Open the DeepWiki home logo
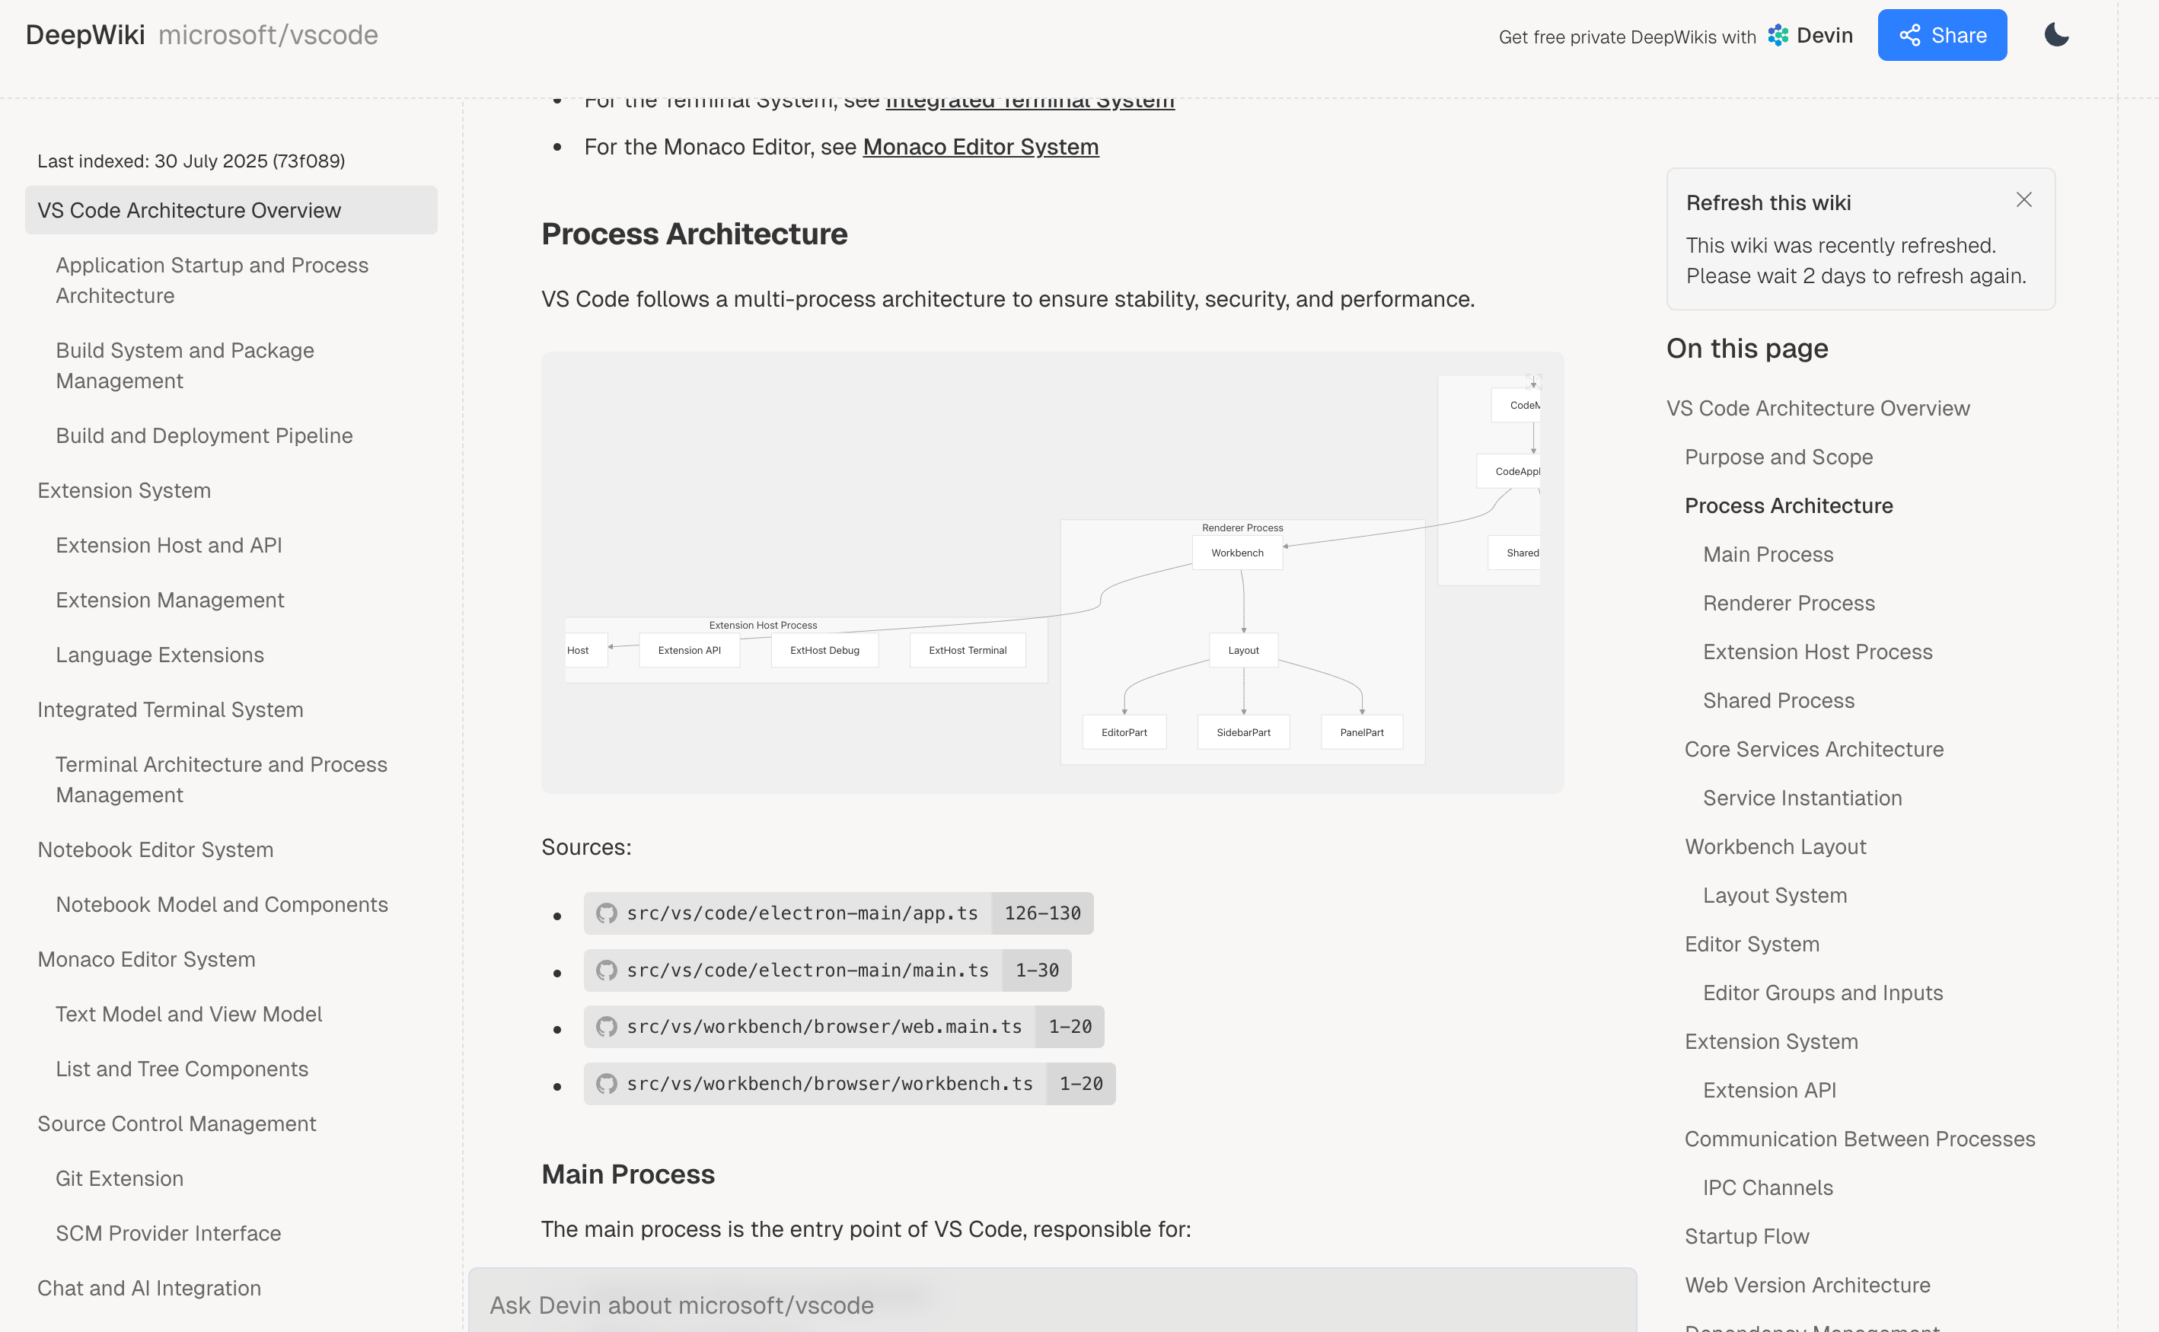The height and width of the screenshot is (1332, 2159). (x=85, y=35)
